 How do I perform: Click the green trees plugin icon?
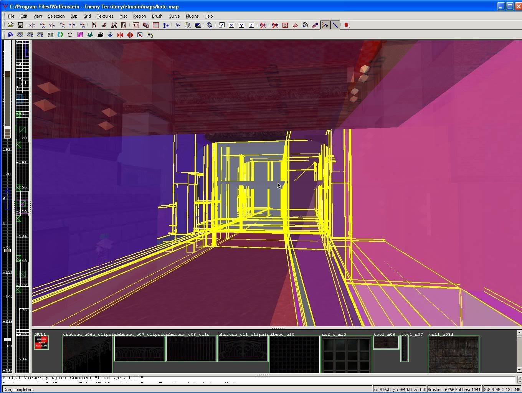tap(90, 35)
